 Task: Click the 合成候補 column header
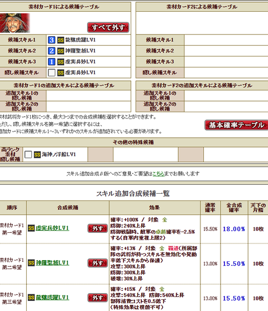click(68, 208)
